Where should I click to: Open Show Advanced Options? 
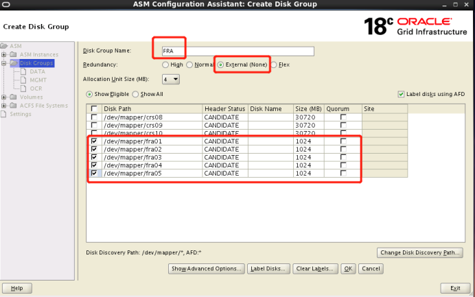coord(207,269)
